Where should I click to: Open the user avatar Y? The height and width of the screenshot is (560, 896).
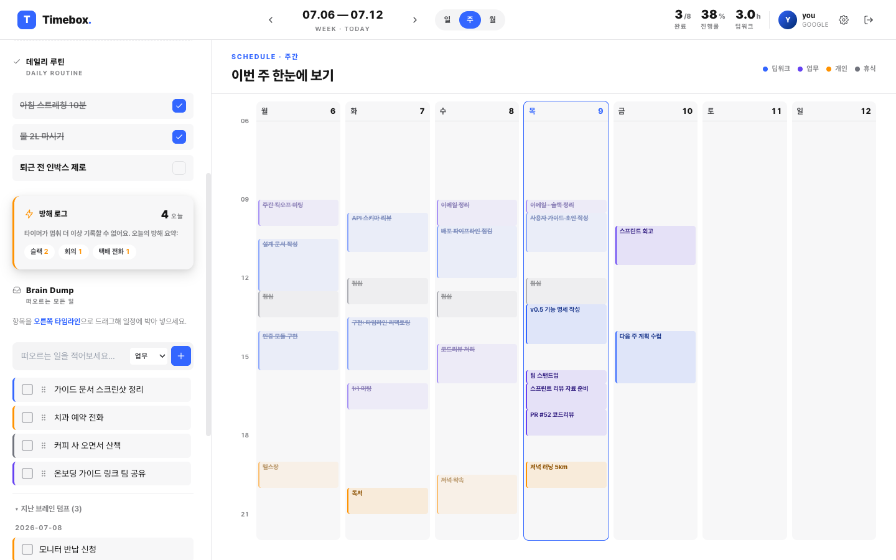click(788, 20)
